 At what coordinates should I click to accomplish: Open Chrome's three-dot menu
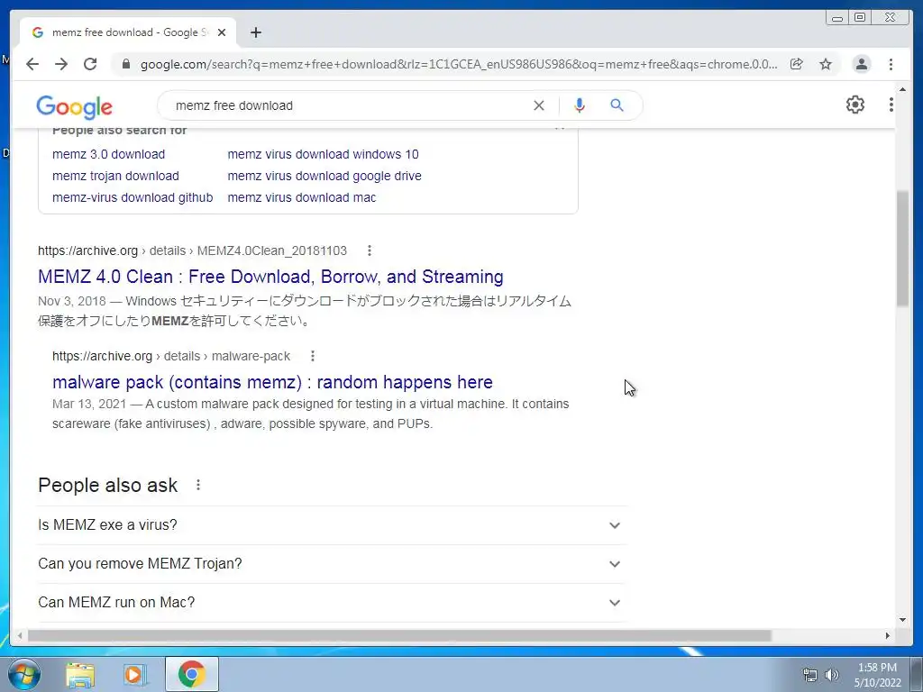[x=891, y=64]
